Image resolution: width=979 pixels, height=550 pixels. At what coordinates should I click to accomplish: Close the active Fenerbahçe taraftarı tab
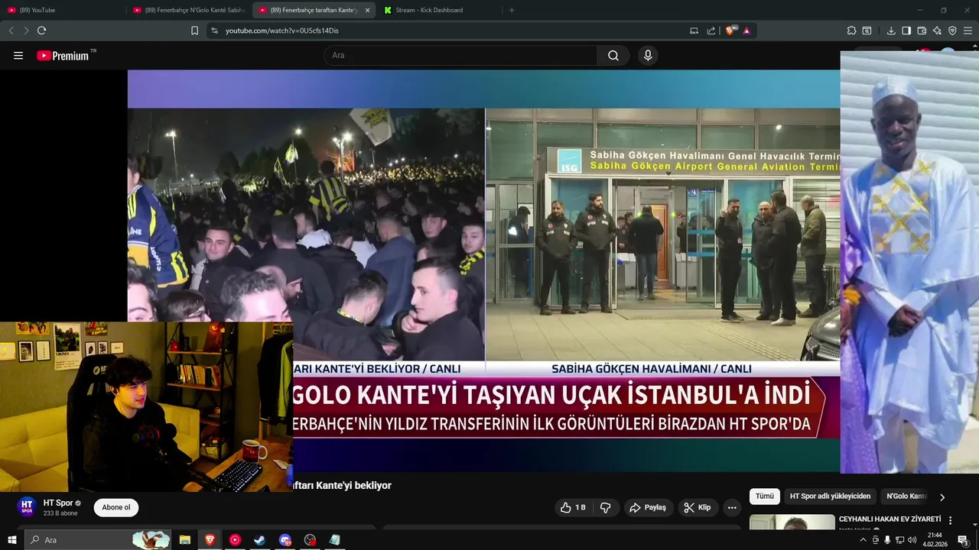(x=367, y=10)
